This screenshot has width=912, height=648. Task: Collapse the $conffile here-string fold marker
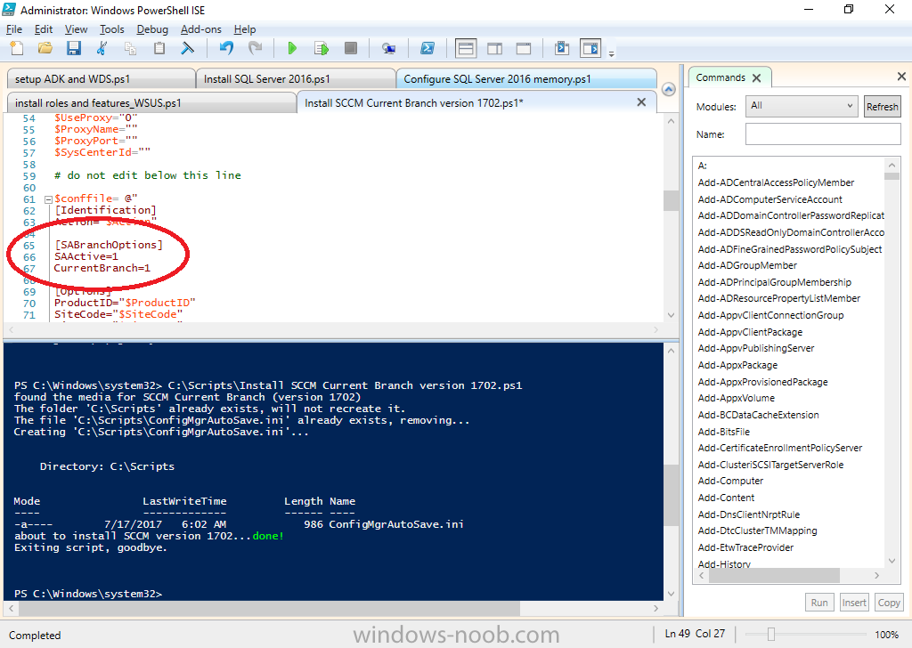(x=49, y=199)
